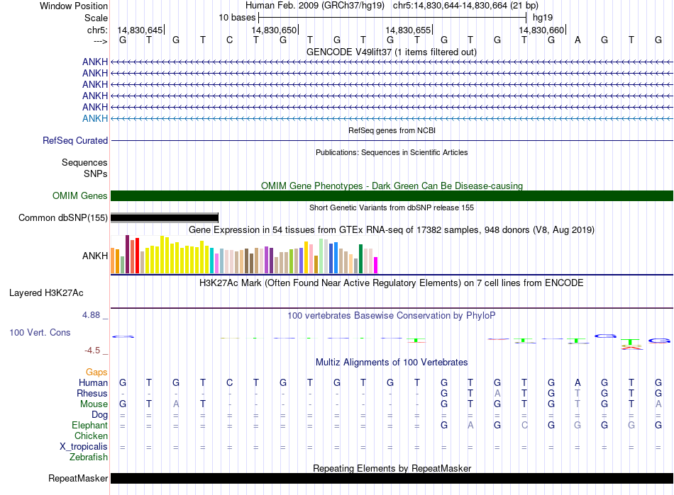
Task: Click the Elephant species row label
Action: pyautogui.click(x=89, y=426)
